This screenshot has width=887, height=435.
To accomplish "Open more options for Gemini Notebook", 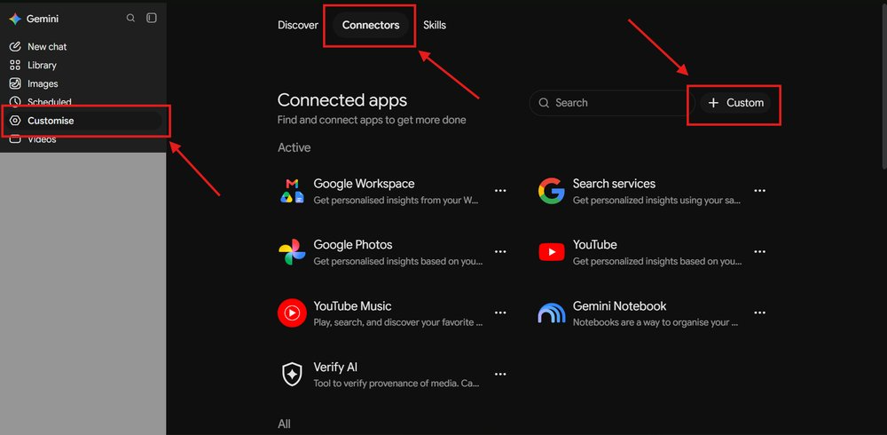I will [760, 313].
